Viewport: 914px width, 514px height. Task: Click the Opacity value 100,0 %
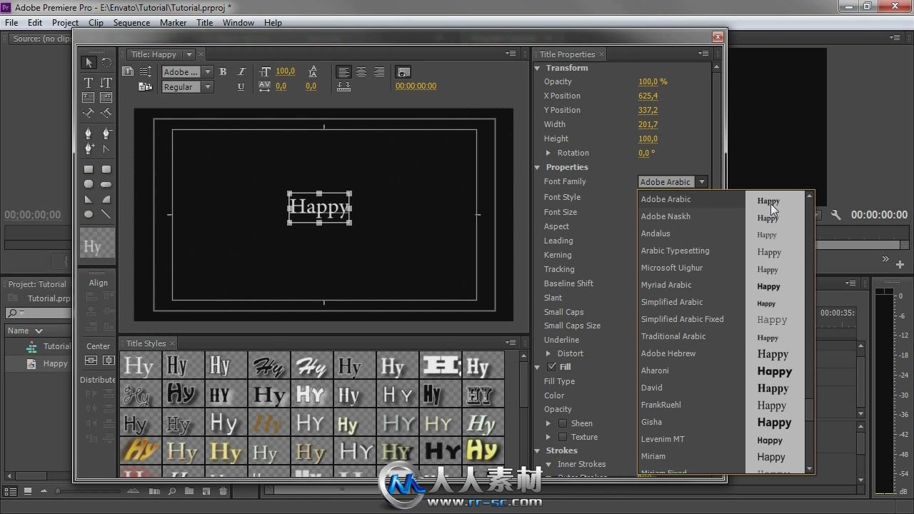653,81
